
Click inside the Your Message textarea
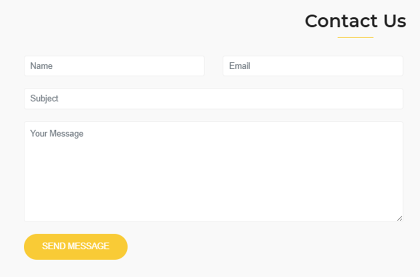(213, 172)
